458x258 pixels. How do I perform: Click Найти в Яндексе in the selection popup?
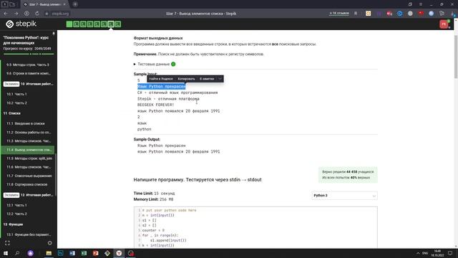[161, 79]
